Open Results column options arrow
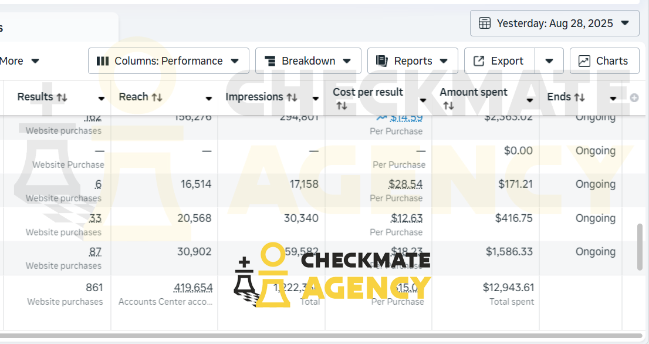The width and height of the screenshot is (649, 344). [x=101, y=98]
